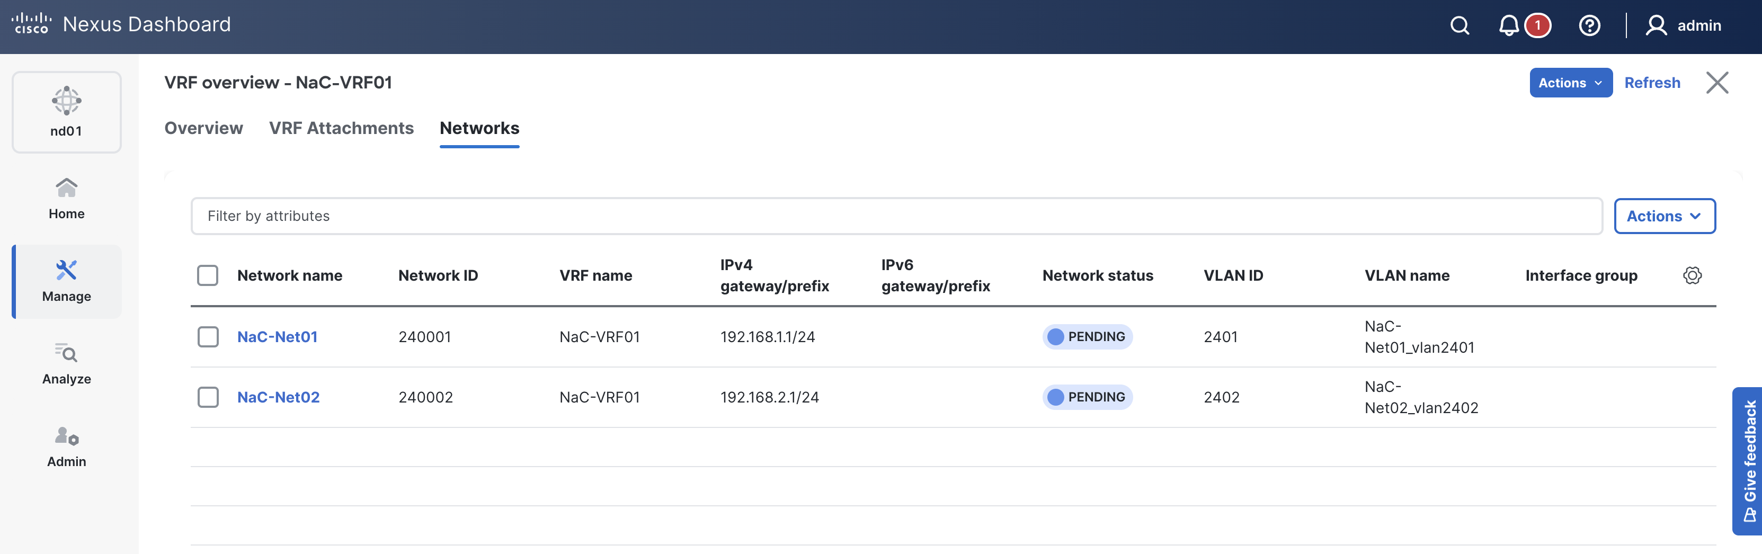Check the NaC-Net01 row checkbox
The width and height of the screenshot is (1762, 554).
coord(208,336)
